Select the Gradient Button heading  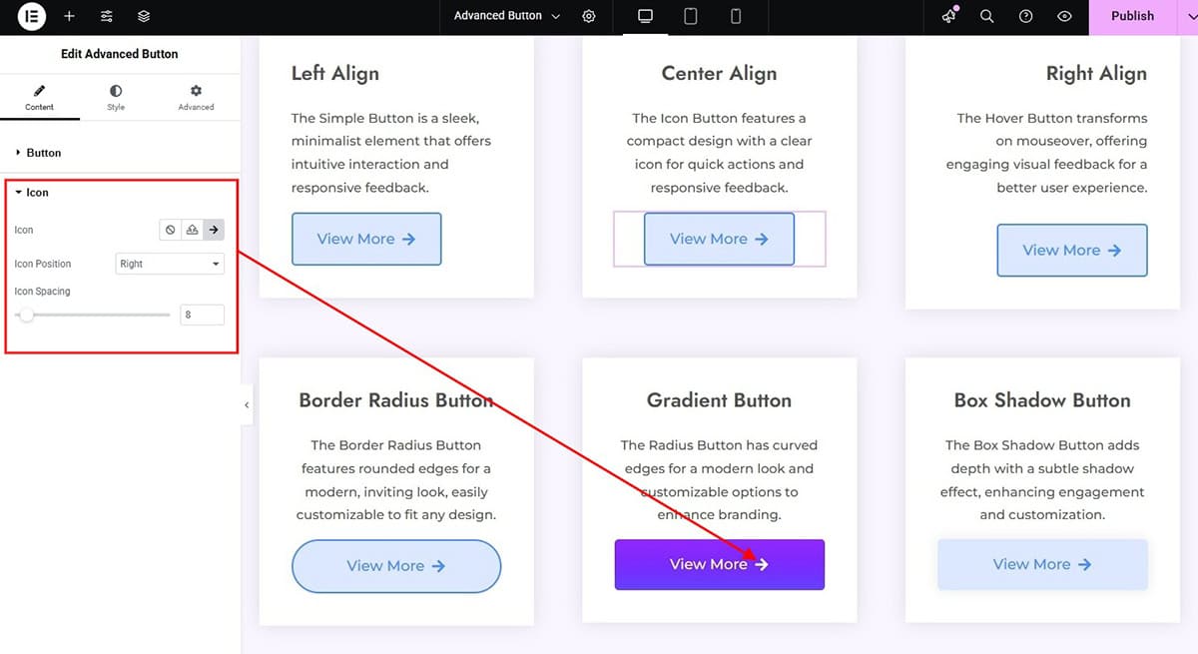[x=719, y=400]
